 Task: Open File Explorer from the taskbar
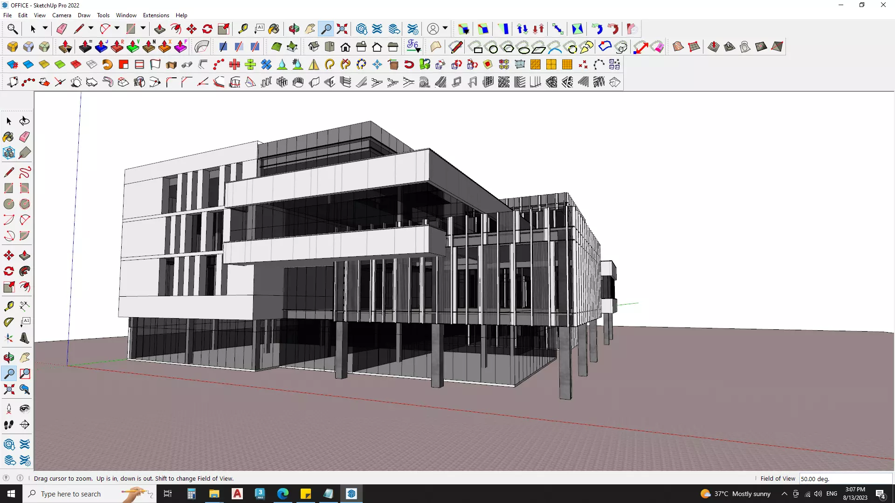click(x=214, y=494)
